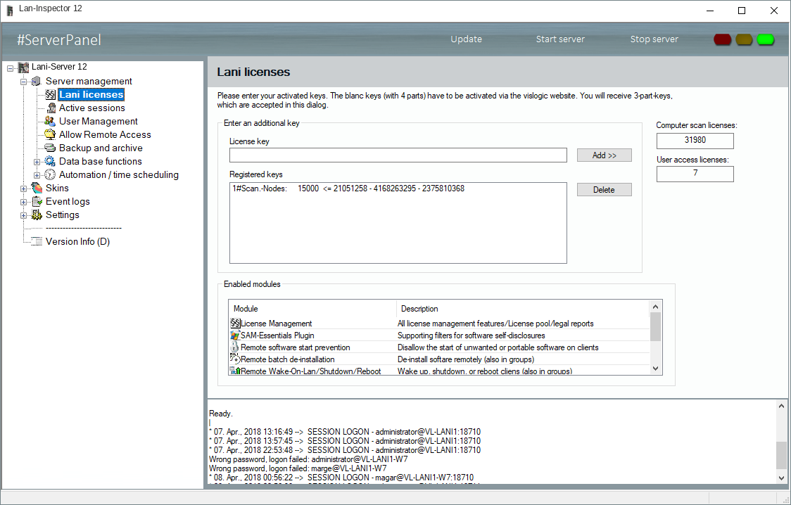Click the Description column header
Viewport: 791px width, 505px height.
click(x=523, y=309)
